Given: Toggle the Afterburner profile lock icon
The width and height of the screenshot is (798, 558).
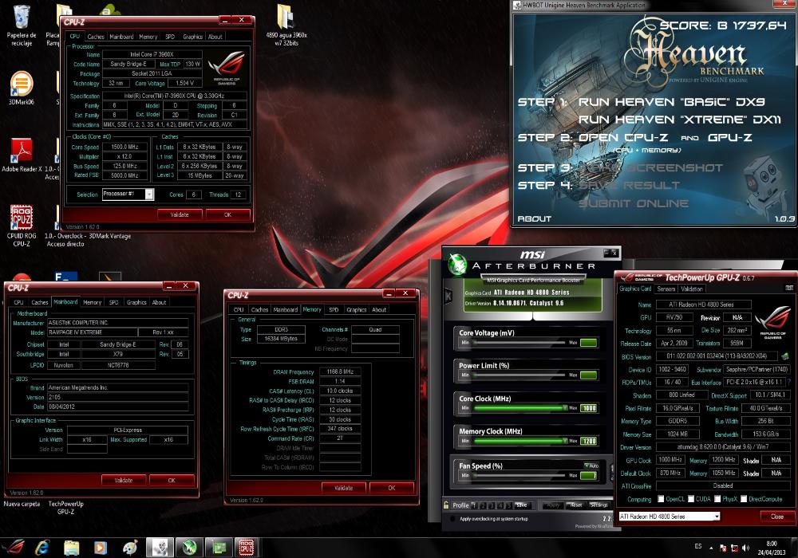Looking at the screenshot, I should [x=446, y=505].
